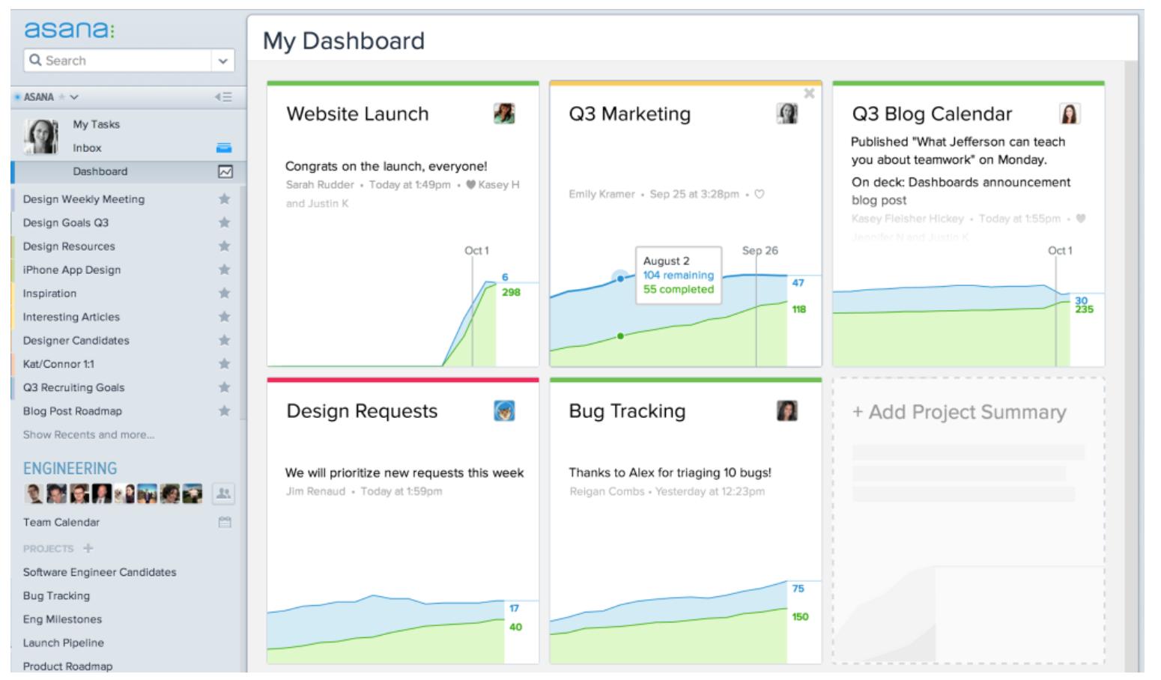This screenshot has height=680, width=1161.
Task: Click the user profile photo in sidebar
Action: (41, 136)
